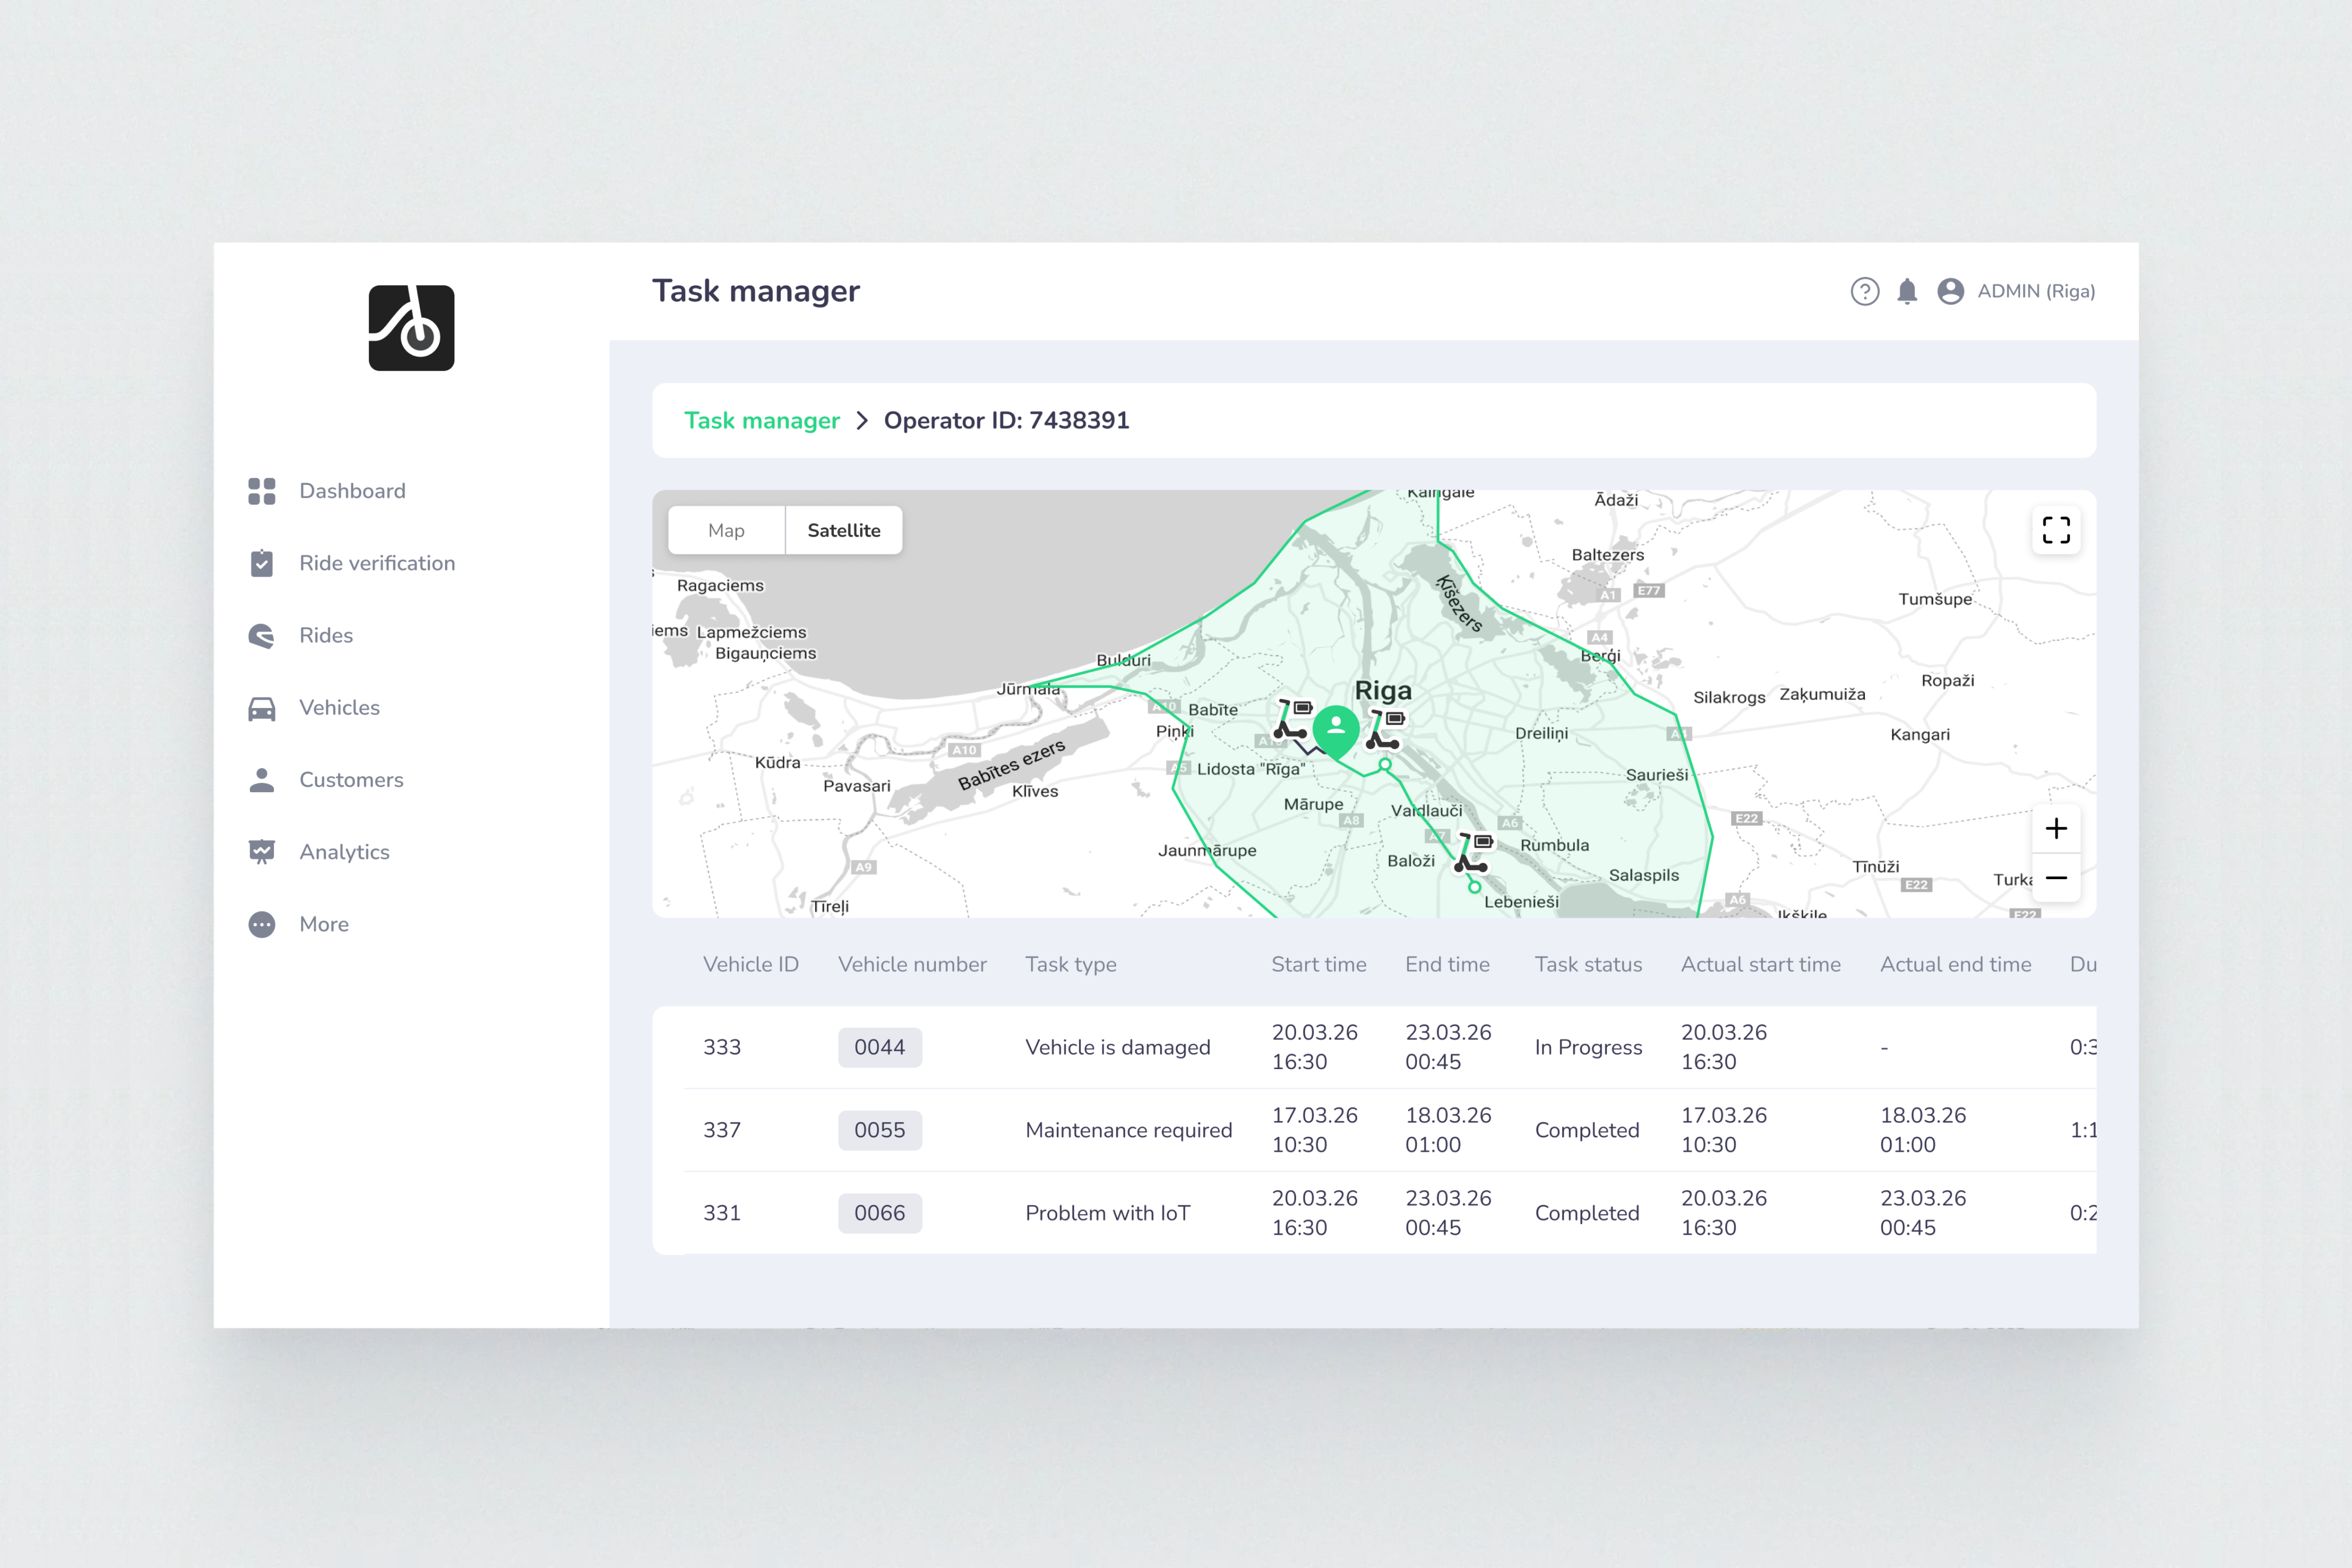Zoom out on the map
Image resolution: width=2352 pixels, height=1568 pixels.
pyautogui.click(x=2056, y=878)
